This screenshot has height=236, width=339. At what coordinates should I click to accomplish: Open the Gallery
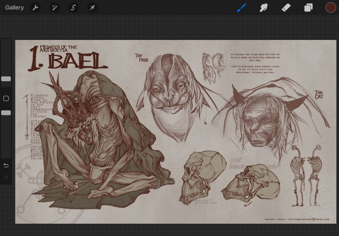tap(15, 7)
